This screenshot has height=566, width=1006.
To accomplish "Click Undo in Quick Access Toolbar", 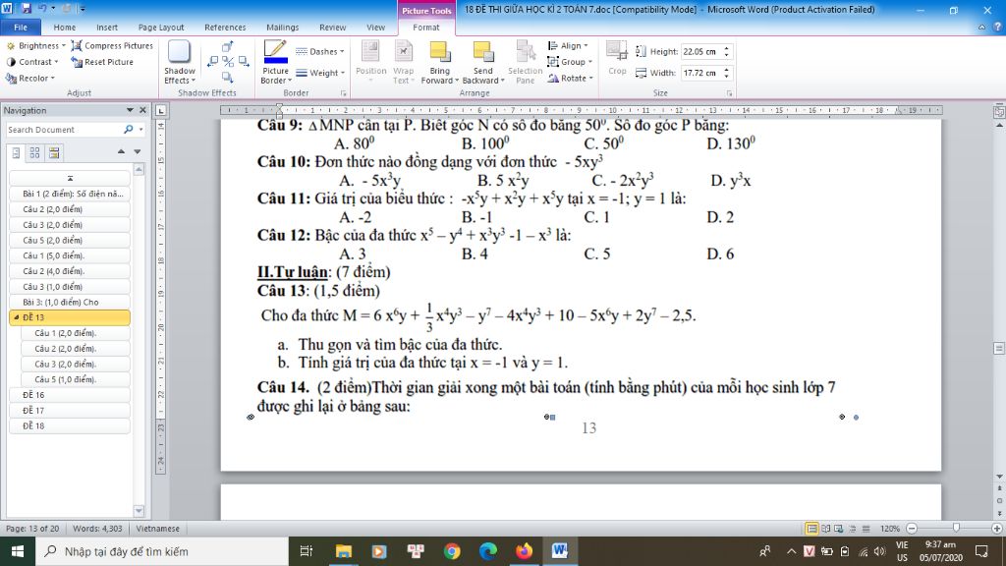I will (x=42, y=8).
